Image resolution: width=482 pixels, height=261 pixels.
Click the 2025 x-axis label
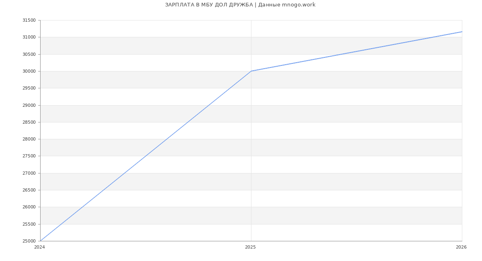[250, 247]
